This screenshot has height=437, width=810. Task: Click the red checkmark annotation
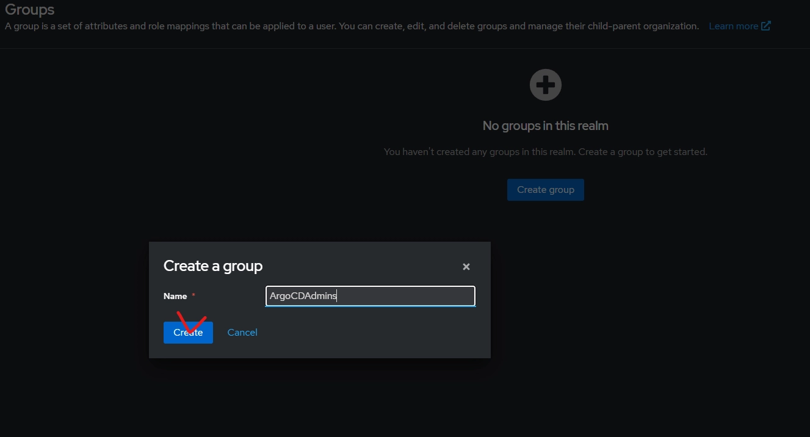pyautogui.click(x=190, y=322)
